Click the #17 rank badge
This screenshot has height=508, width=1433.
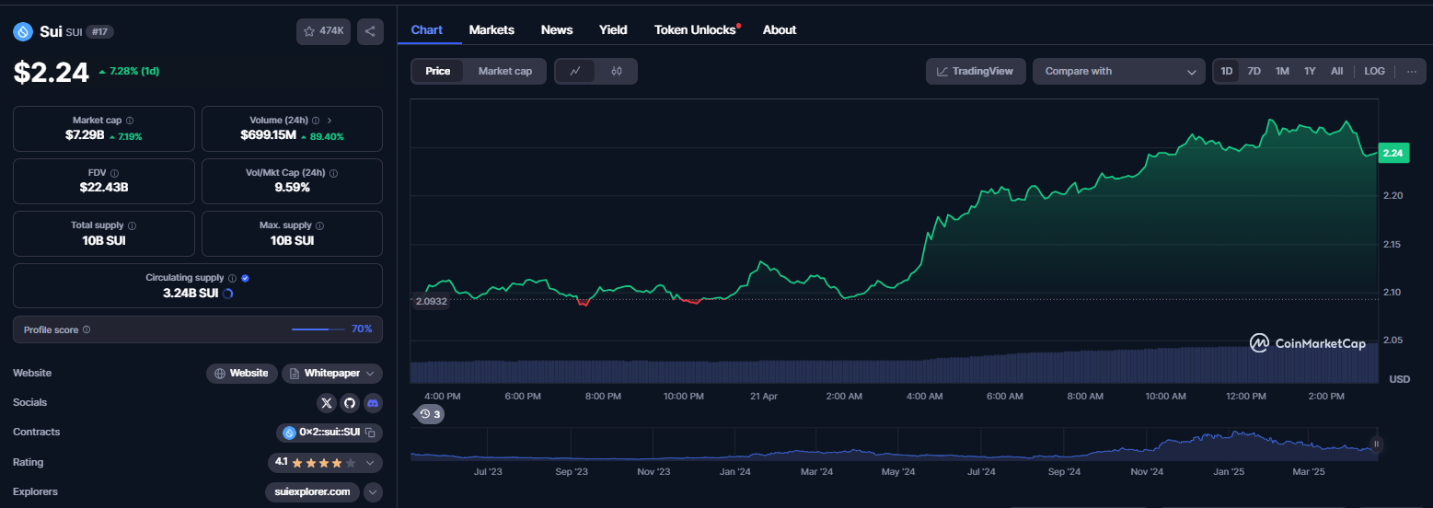coord(99,31)
